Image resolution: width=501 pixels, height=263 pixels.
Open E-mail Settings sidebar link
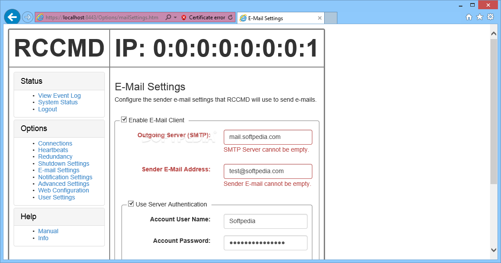pyautogui.click(x=59, y=170)
